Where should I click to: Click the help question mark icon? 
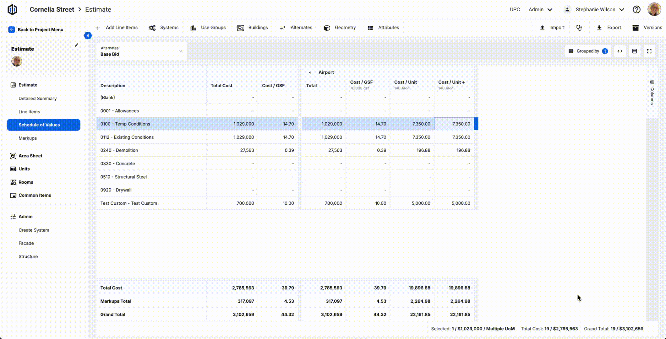tap(636, 9)
